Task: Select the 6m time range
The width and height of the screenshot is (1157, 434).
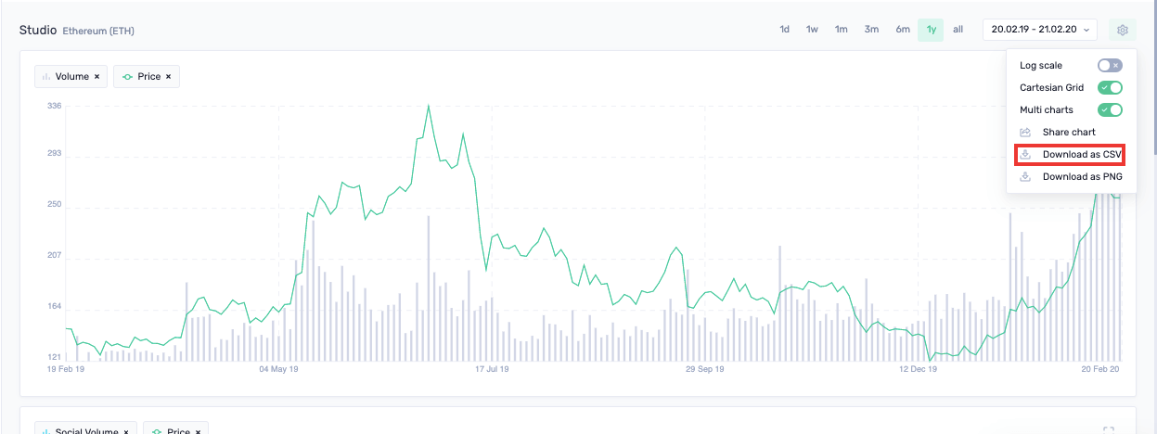Action: (903, 30)
